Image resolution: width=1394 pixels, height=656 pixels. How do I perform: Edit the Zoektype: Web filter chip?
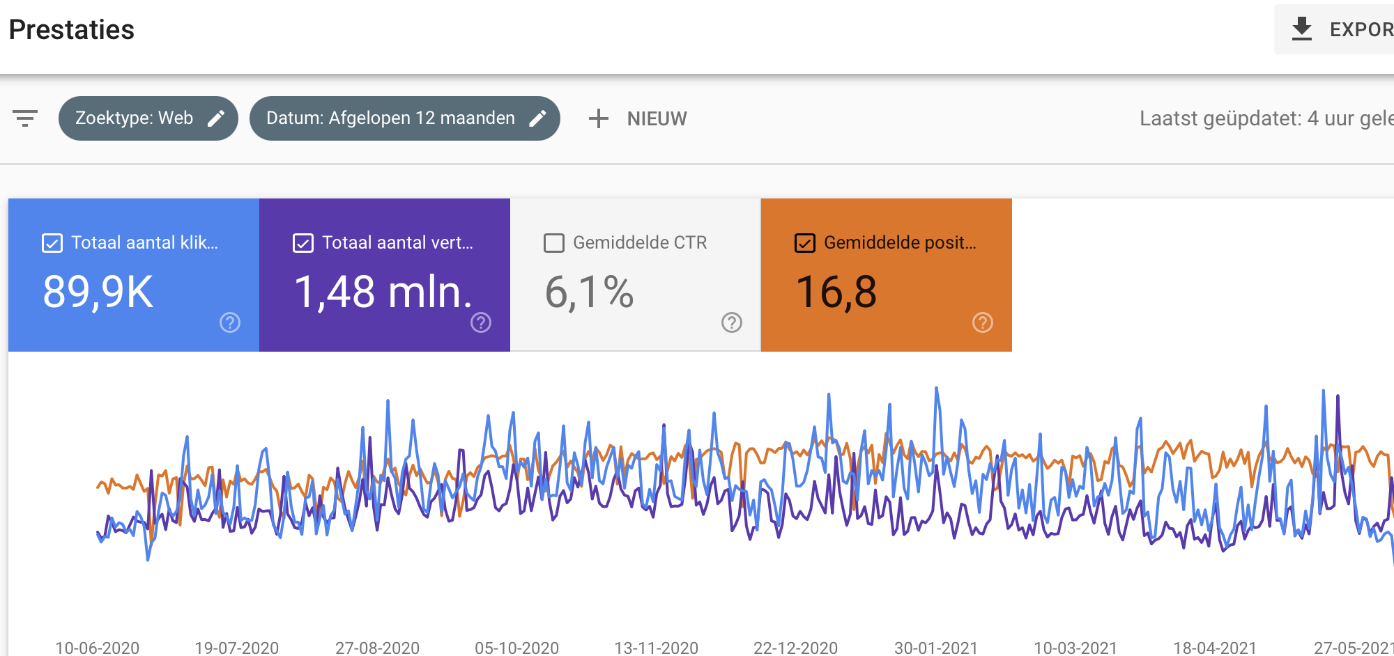pyautogui.click(x=148, y=118)
